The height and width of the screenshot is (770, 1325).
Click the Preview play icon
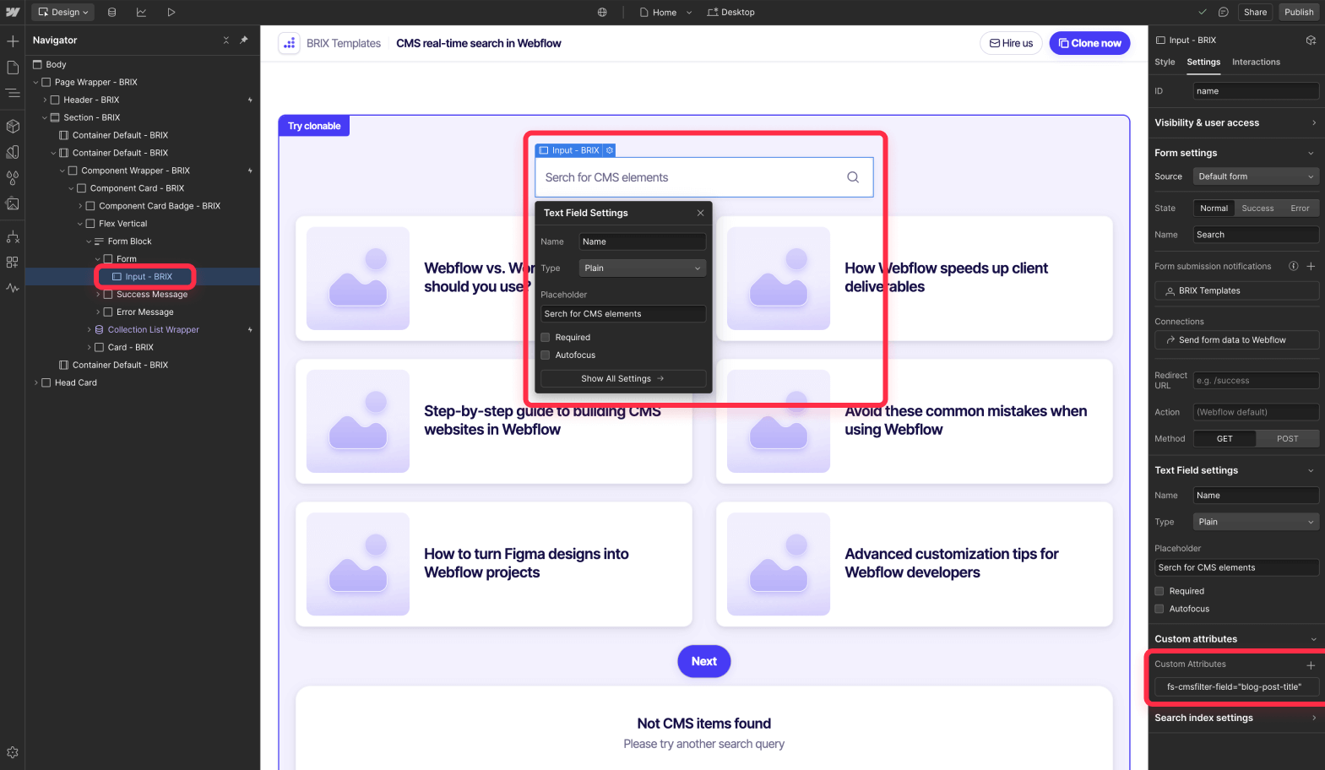coord(171,12)
